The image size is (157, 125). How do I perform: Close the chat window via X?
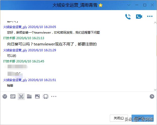click(x=152, y=5)
